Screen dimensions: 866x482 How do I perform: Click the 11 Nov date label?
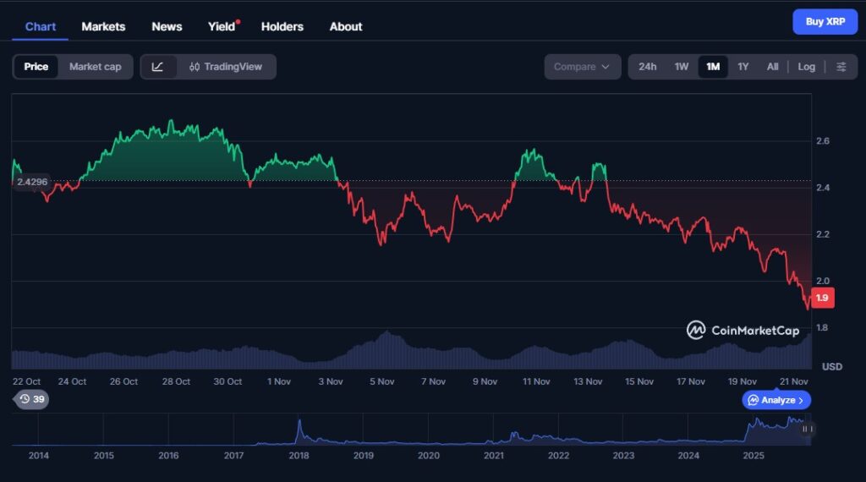(536, 381)
